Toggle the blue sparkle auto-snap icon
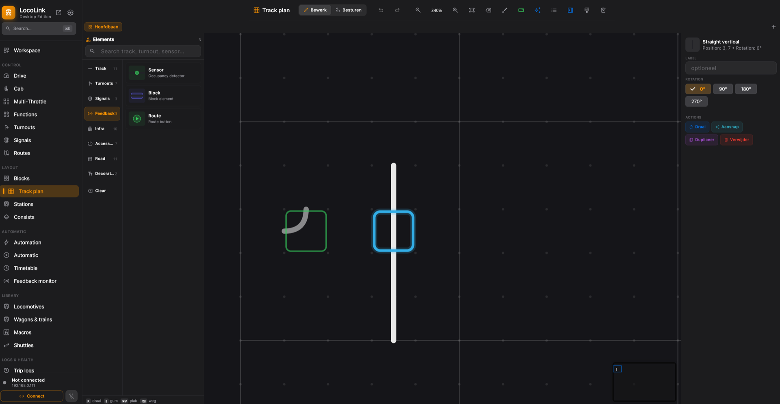780x404 pixels. pos(537,10)
